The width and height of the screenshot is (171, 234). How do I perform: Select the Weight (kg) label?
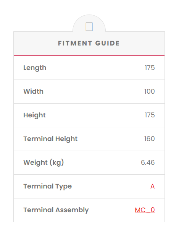pyautogui.click(x=44, y=162)
